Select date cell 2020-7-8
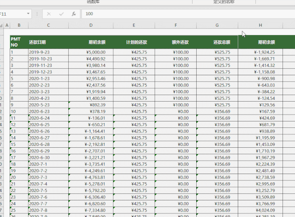 pyautogui.click(x=48, y=210)
